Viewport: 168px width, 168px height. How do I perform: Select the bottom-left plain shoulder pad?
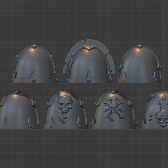click(x=19, y=109)
